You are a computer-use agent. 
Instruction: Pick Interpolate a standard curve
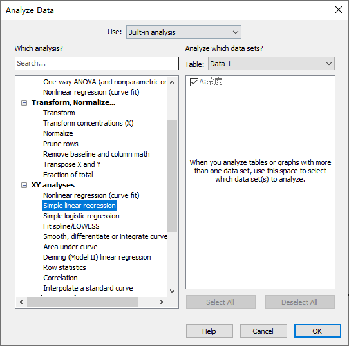tap(88, 288)
